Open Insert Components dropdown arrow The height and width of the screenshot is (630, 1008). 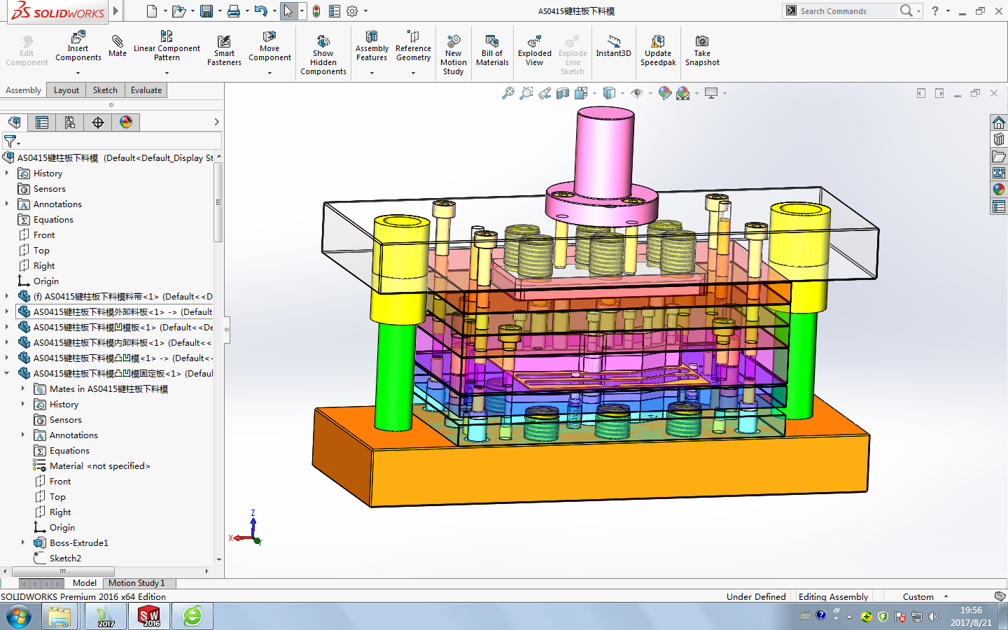[x=78, y=73]
